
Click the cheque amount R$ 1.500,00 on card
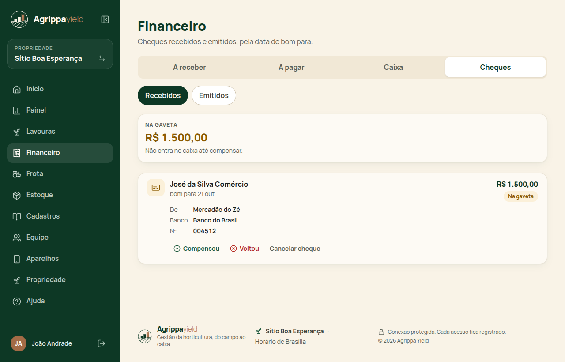coord(517,184)
